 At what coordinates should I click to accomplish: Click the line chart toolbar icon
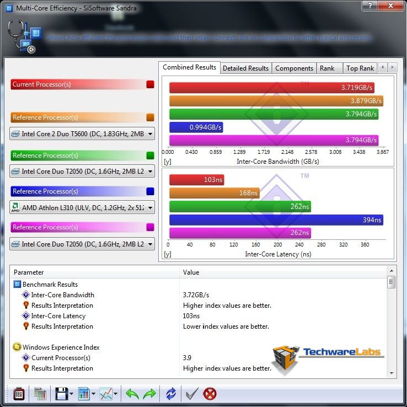click(106, 394)
